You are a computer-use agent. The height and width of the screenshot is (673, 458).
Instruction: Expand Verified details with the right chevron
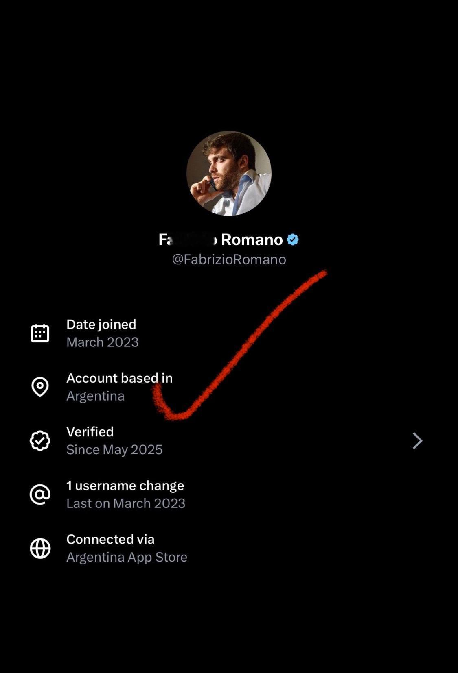pos(417,441)
